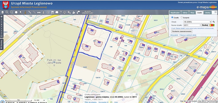The width and height of the screenshot is (218, 103).
Task: Select the Budynki radio button
Action: click(x=182, y=17)
